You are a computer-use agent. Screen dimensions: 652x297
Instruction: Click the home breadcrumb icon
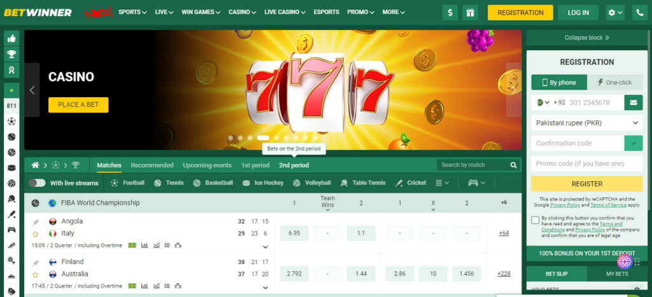tap(36, 165)
